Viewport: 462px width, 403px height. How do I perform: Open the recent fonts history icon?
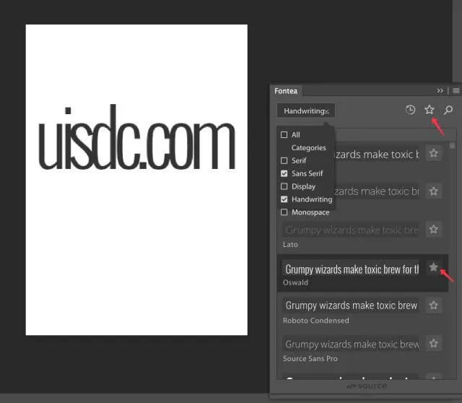click(410, 110)
